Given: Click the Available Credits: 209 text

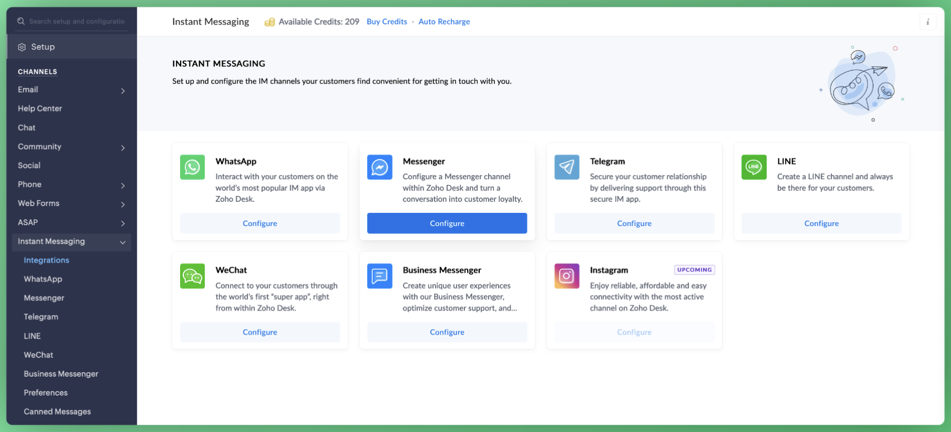Looking at the screenshot, I should coord(319,22).
